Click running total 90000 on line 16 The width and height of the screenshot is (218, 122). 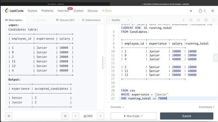192,75
